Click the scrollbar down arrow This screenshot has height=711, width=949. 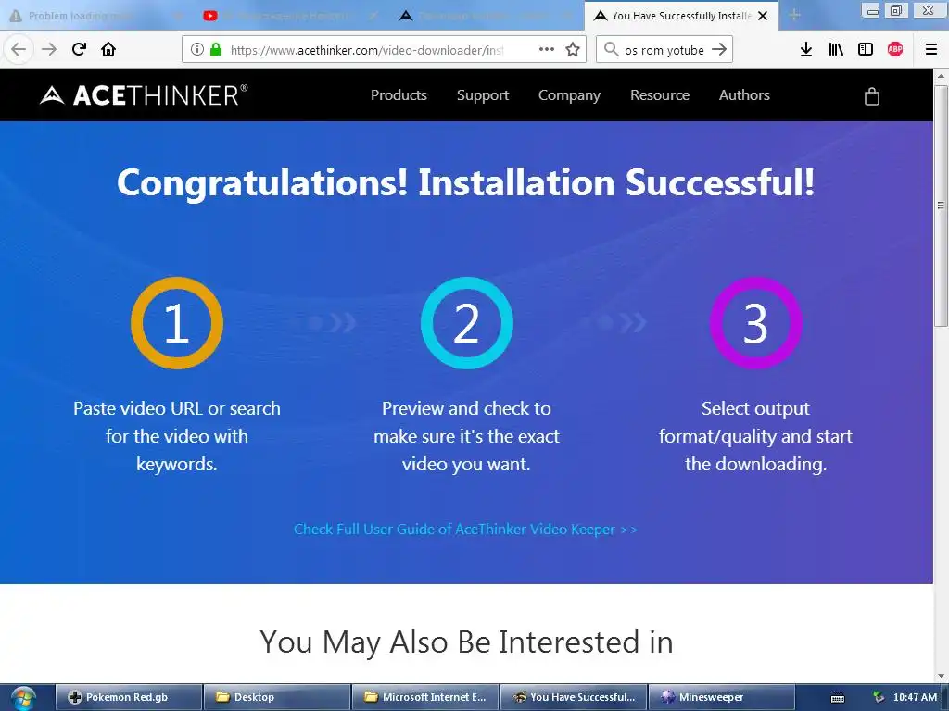(x=942, y=675)
